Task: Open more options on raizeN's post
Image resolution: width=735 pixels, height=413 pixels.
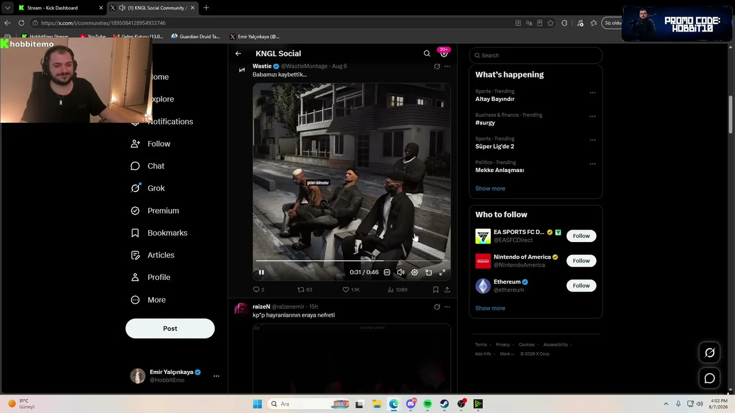Action: click(x=447, y=307)
